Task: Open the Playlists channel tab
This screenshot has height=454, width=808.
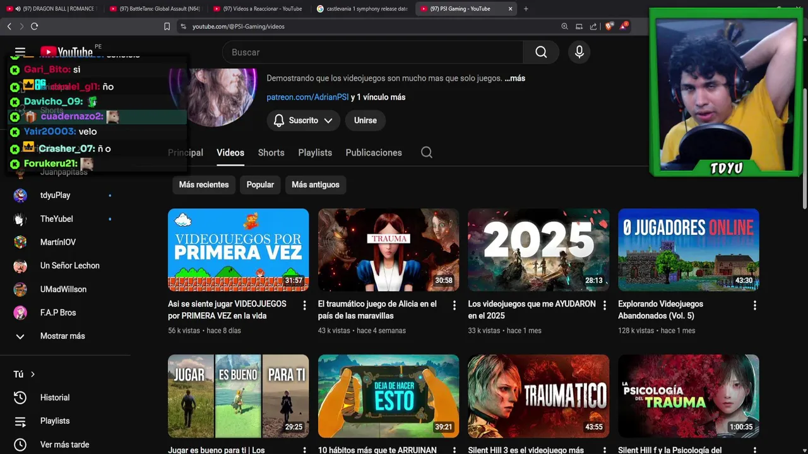Action: pyautogui.click(x=315, y=153)
